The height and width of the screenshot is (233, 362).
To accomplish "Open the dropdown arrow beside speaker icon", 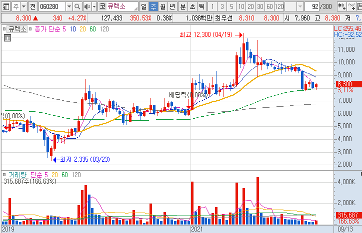I will click(x=94, y=6).
